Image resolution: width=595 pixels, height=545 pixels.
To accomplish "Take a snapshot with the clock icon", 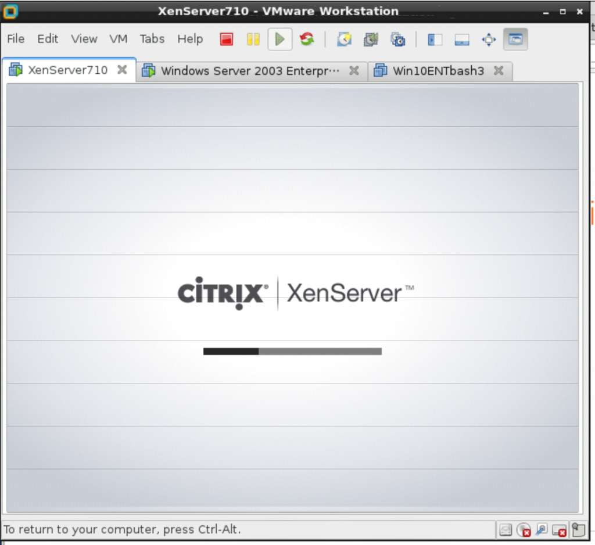I will [344, 39].
